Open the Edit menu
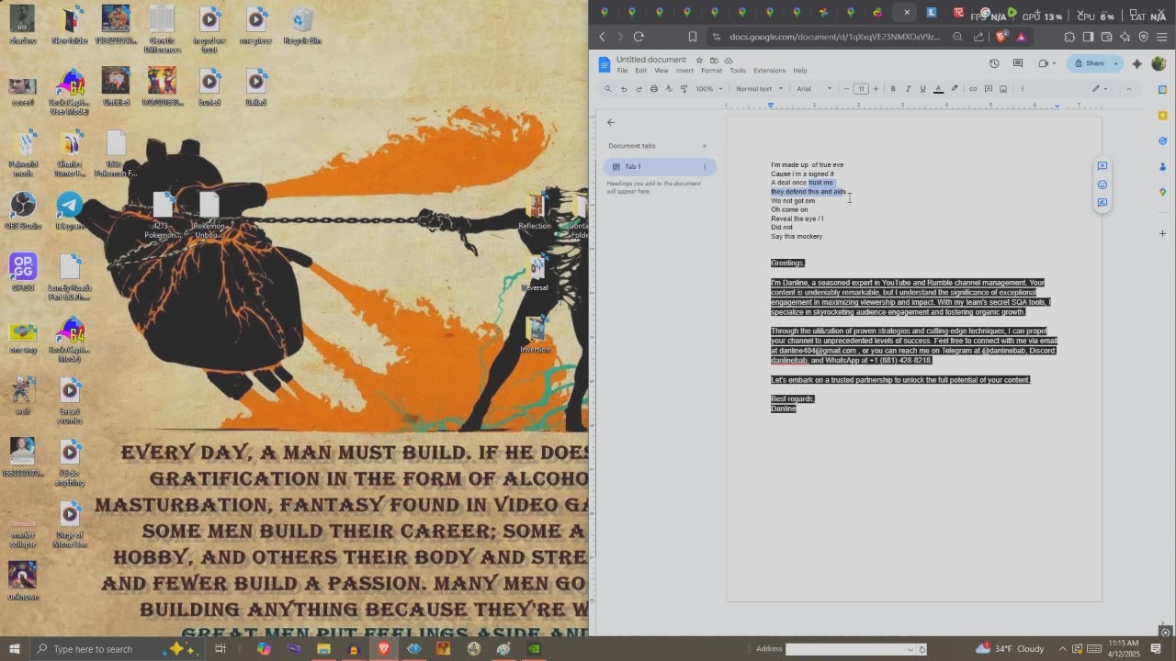Image resolution: width=1176 pixels, height=661 pixels. 640,71
